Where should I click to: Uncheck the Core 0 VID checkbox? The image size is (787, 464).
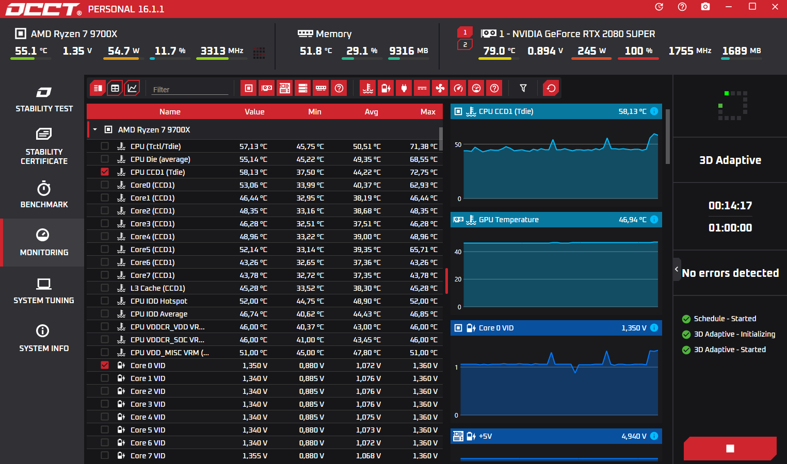pos(105,365)
